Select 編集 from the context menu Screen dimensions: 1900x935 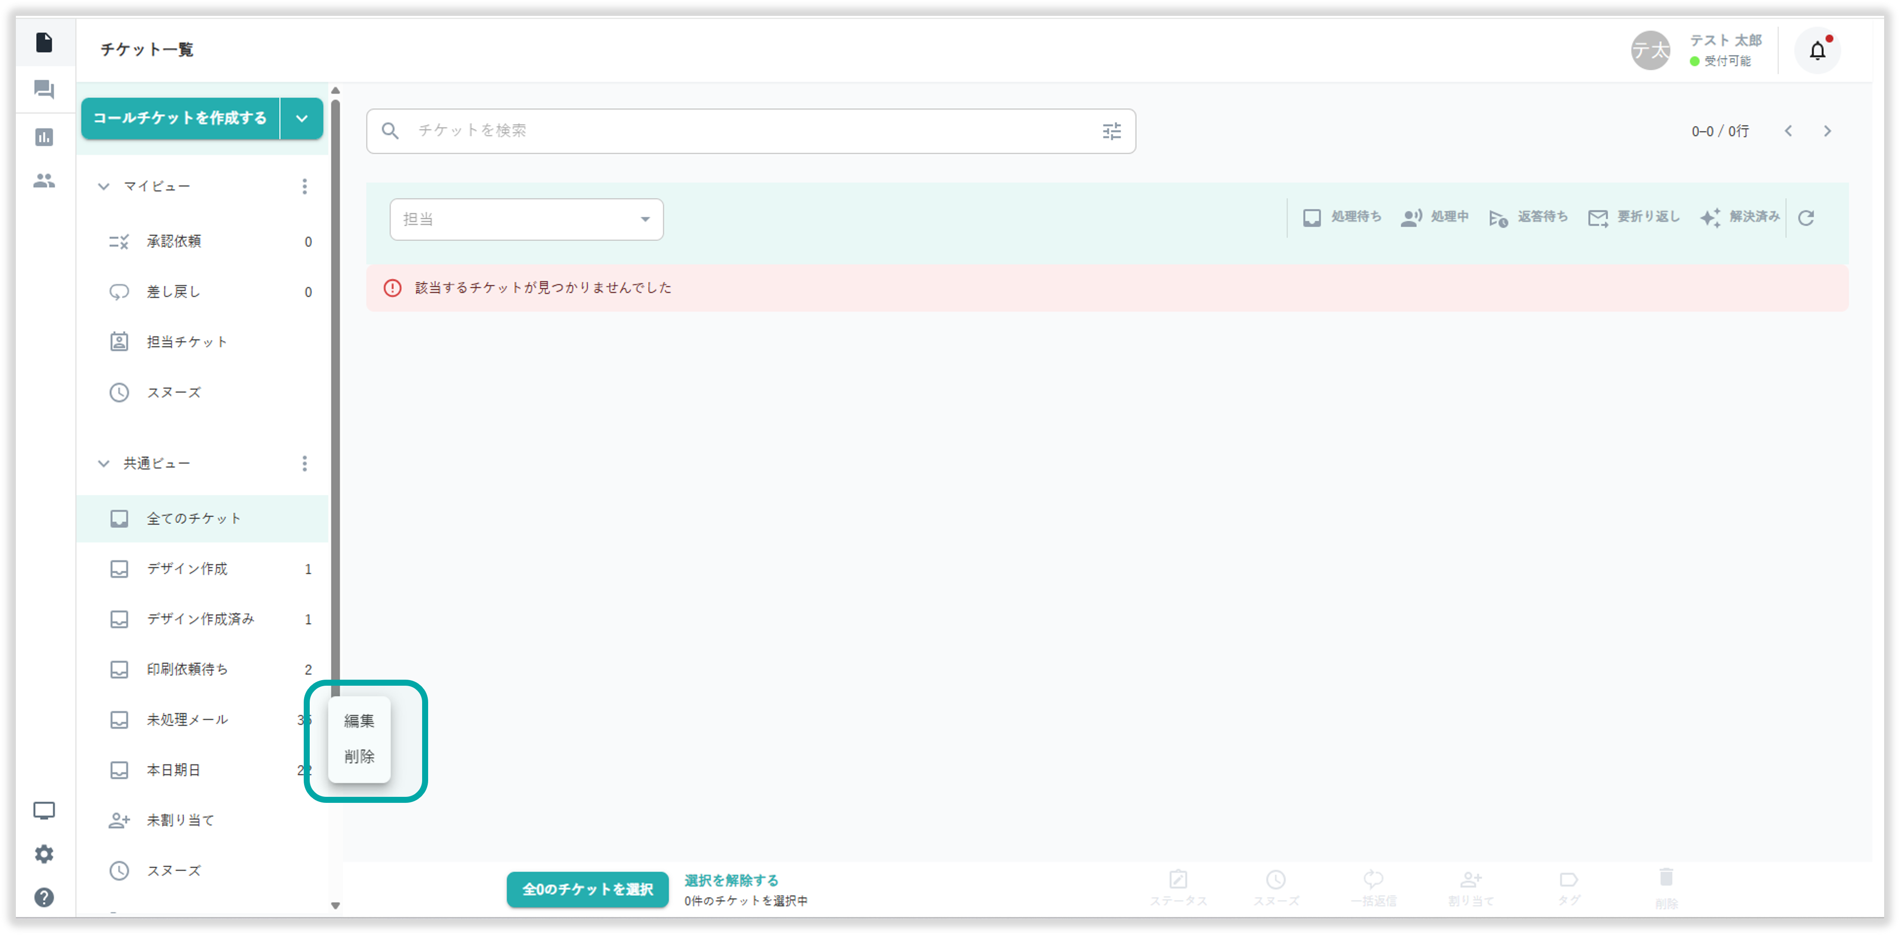click(359, 720)
